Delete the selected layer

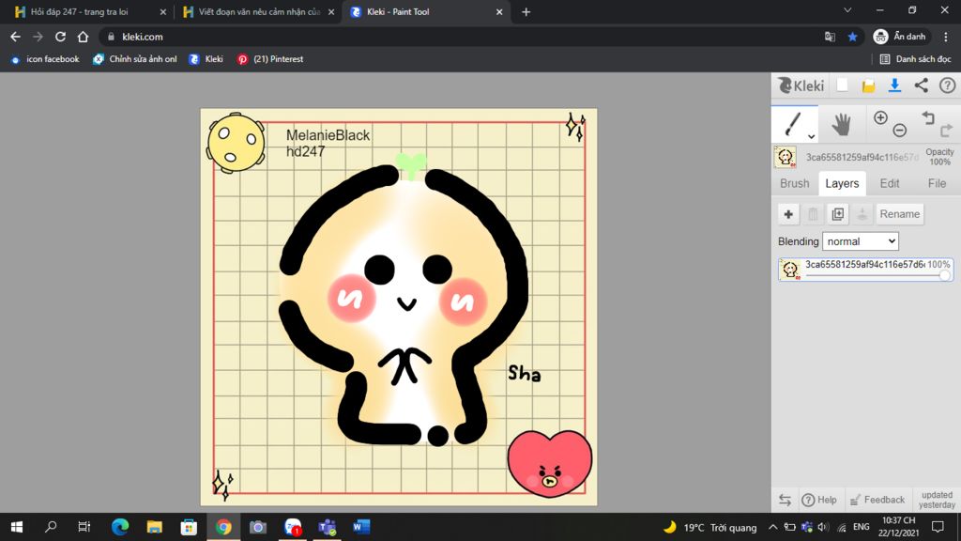(x=813, y=214)
